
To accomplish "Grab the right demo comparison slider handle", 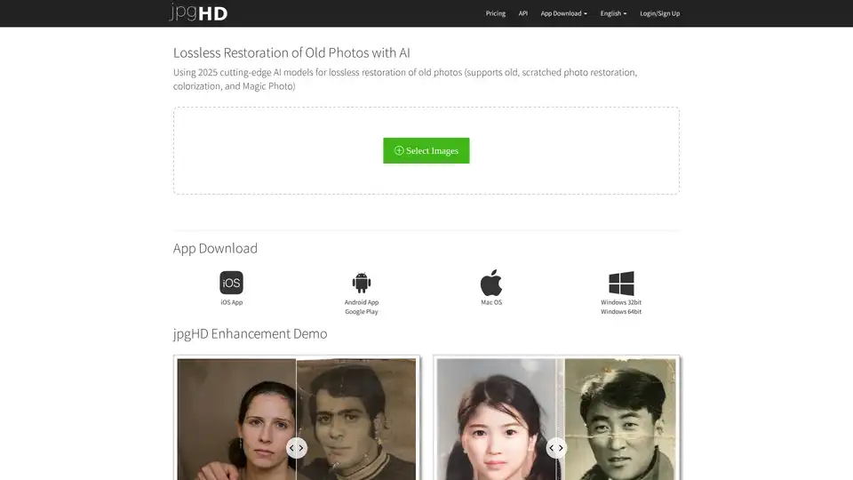I will 556,448.
